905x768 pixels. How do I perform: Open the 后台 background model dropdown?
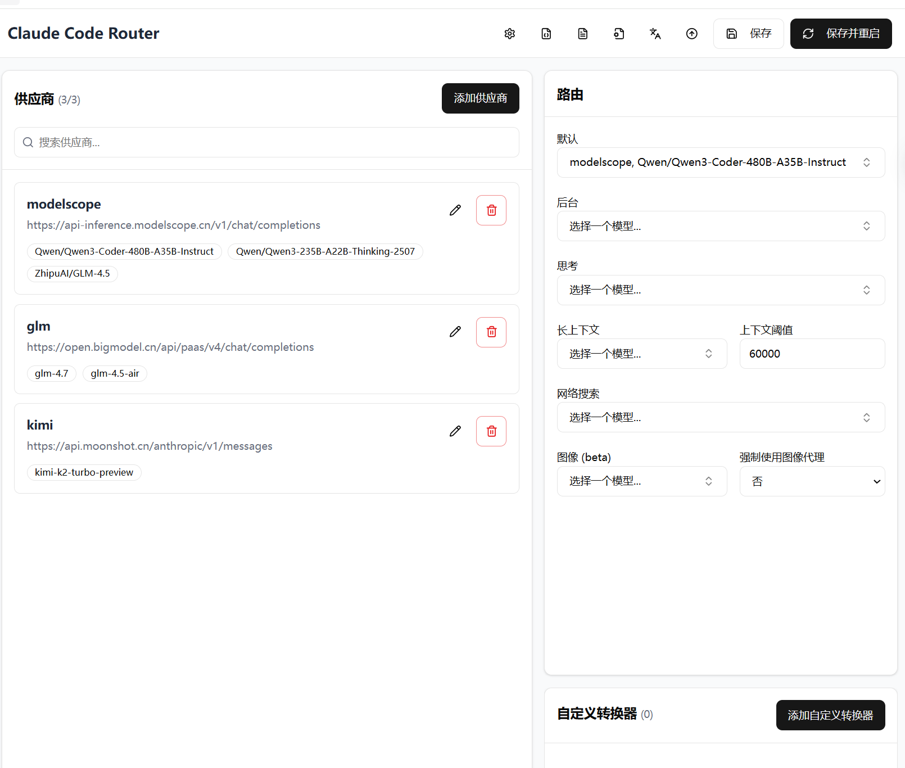coord(721,226)
